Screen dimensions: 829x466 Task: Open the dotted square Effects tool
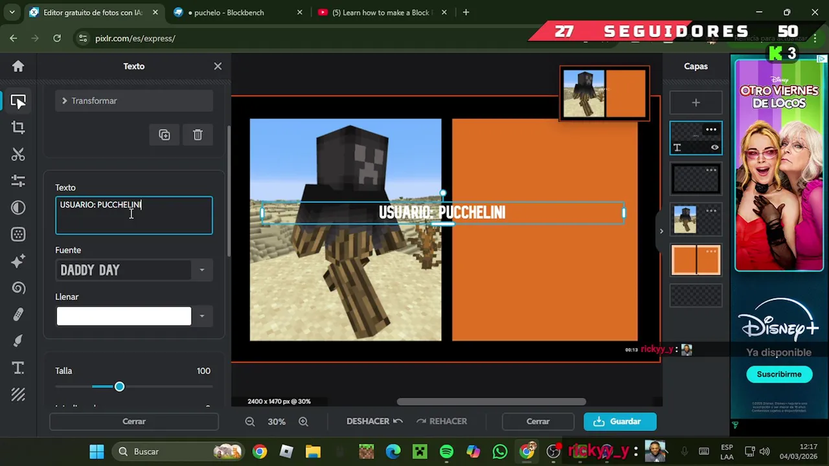[x=18, y=234]
